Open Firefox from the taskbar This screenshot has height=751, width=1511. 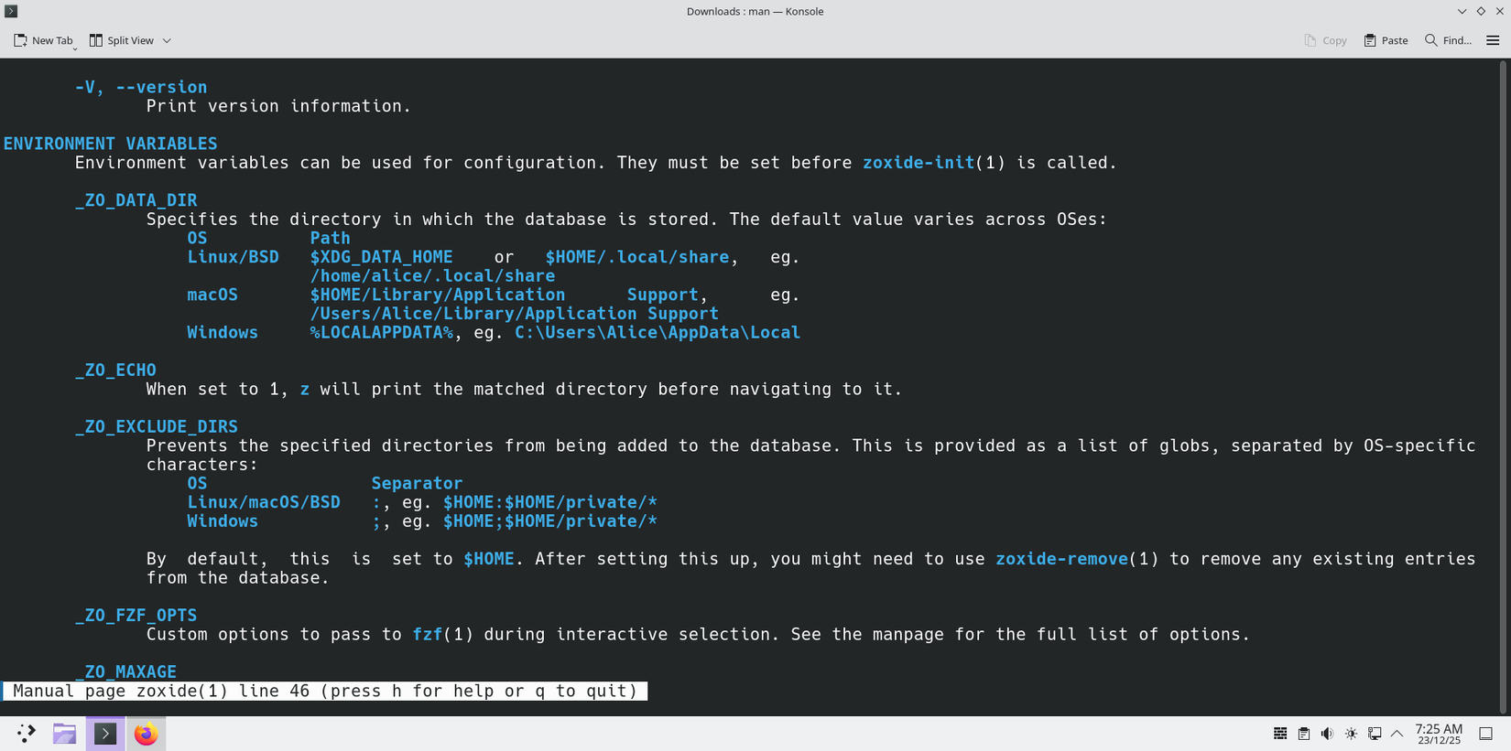point(146,734)
